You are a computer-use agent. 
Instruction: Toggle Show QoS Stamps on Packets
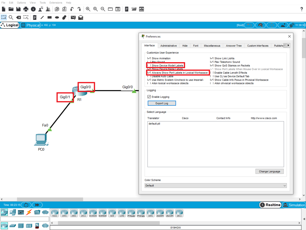click(212, 65)
